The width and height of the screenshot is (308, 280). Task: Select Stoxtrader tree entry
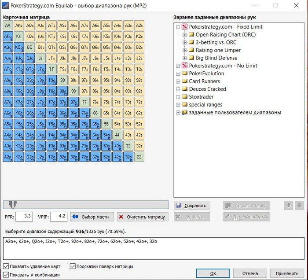tap(201, 97)
